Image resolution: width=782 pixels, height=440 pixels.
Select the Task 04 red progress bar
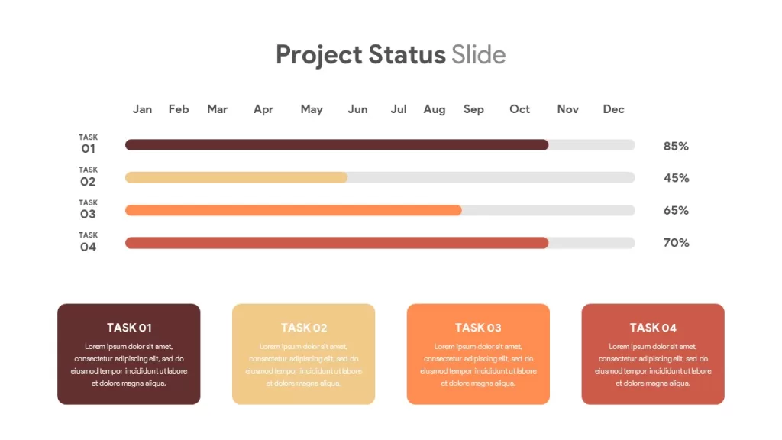pos(337,243)
